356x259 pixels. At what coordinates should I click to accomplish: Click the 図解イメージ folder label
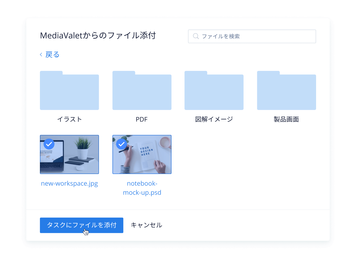coord(214,119)
